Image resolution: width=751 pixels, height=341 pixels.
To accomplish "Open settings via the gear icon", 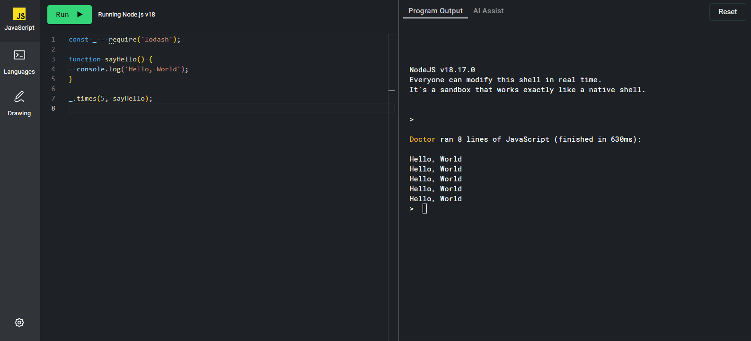I will 19,323.
